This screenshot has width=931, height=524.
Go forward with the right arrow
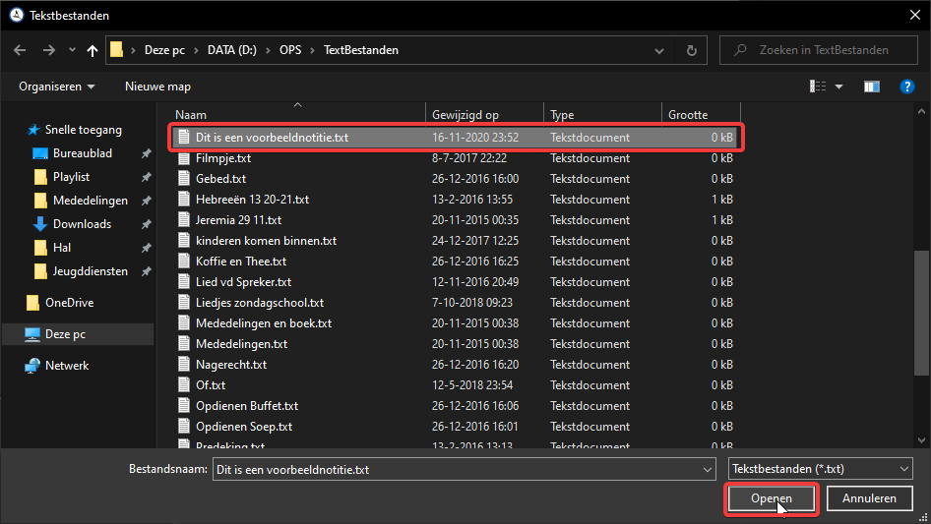click(x=48, y=50)
